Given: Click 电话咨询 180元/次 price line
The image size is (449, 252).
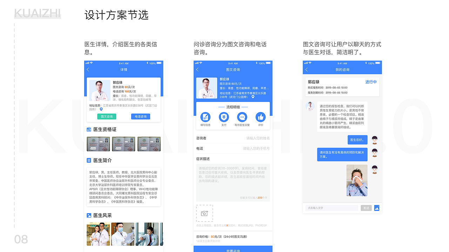Looking at the screenshot, I should pos(124,91).
